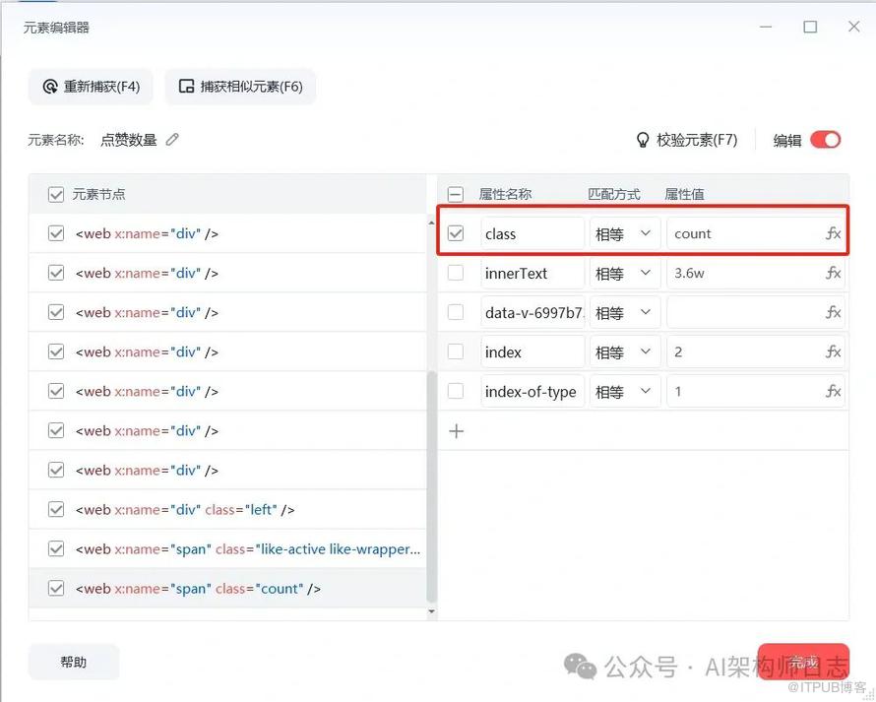Viewport: 876px width, 702px height.
Task: Click the 帮助 button
Action: tap(74, 663)
